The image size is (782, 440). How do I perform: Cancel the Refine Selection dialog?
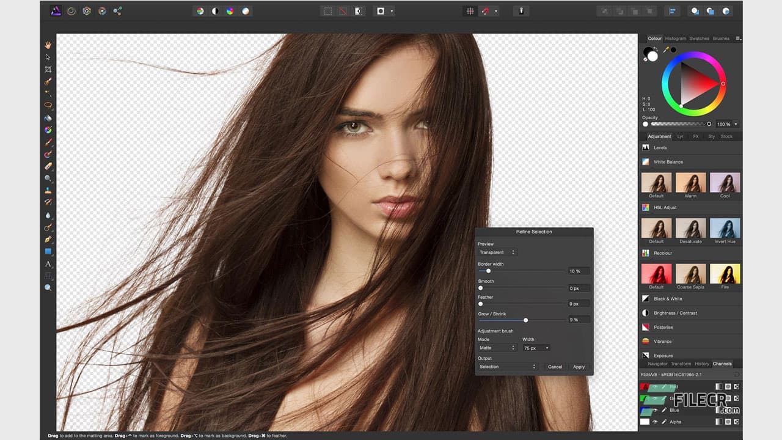(555, 367)
